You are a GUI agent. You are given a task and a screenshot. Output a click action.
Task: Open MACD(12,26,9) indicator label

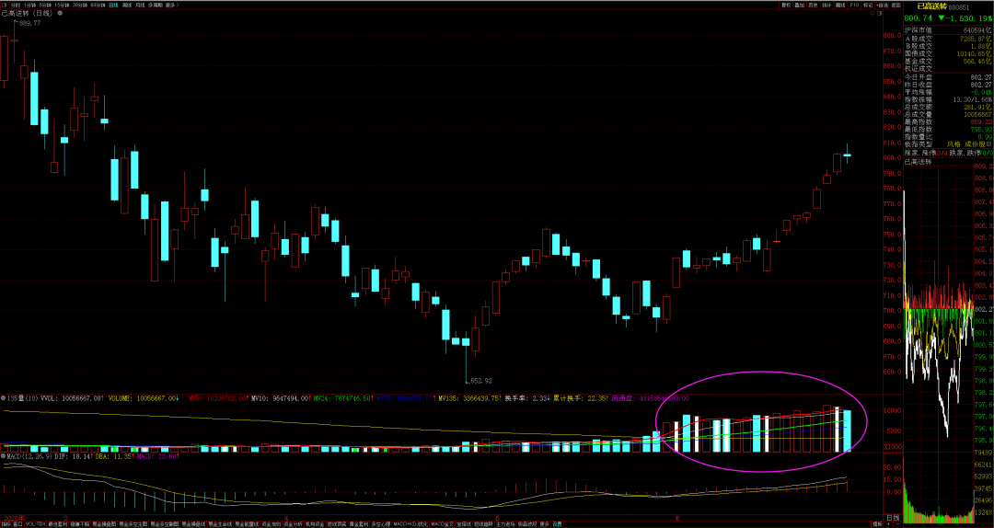(x=29, y=455)
